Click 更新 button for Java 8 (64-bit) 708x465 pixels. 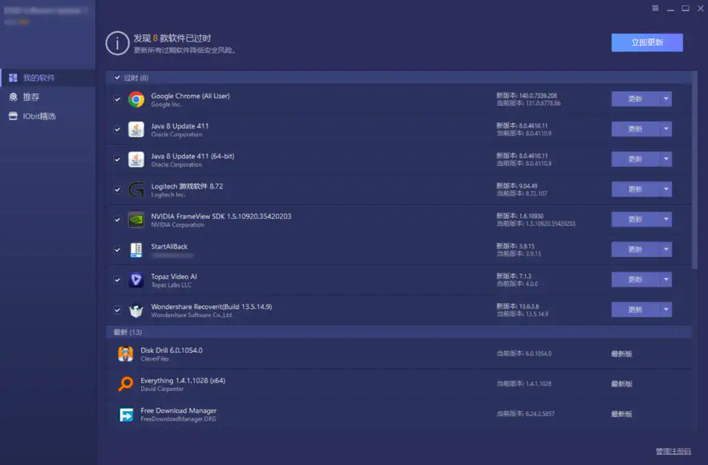point(635,158)
